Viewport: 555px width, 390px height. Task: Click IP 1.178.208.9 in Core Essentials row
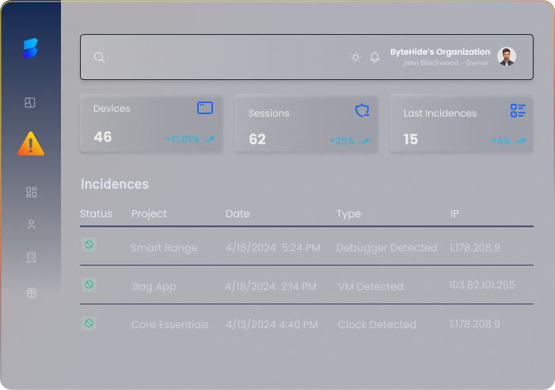point(475,323)
